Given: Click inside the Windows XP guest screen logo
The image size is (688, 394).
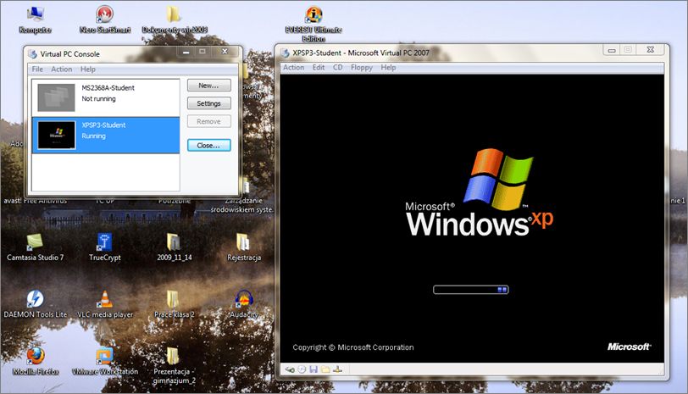Looking at the screenshot, I should (480, 192).
